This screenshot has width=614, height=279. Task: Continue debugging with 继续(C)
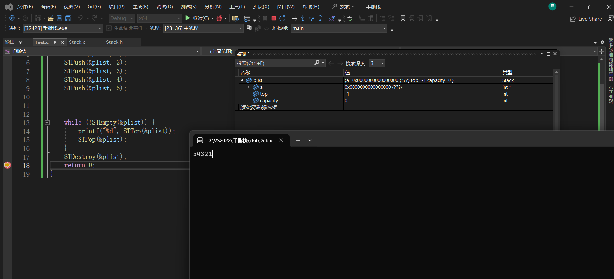tap(197, 18)
